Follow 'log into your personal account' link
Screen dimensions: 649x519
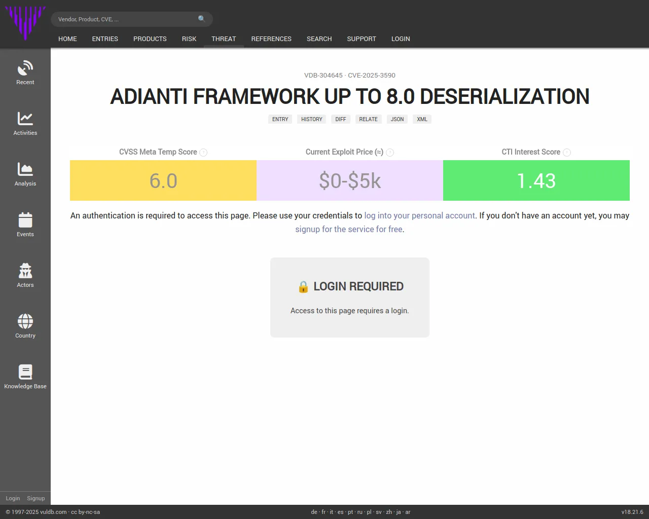pos(419,215)
